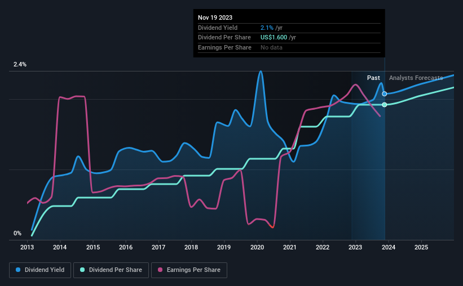Select the teal Dividend Per Share data point marker

385,105
